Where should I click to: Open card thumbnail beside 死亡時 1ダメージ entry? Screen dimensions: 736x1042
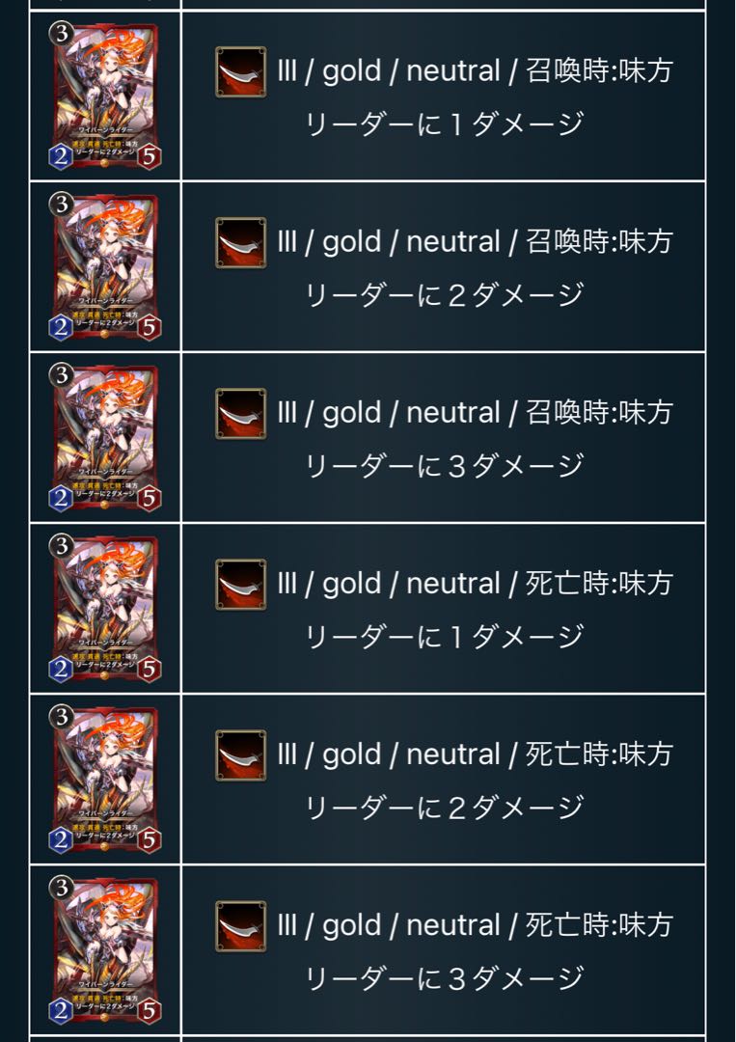(105, 608)
